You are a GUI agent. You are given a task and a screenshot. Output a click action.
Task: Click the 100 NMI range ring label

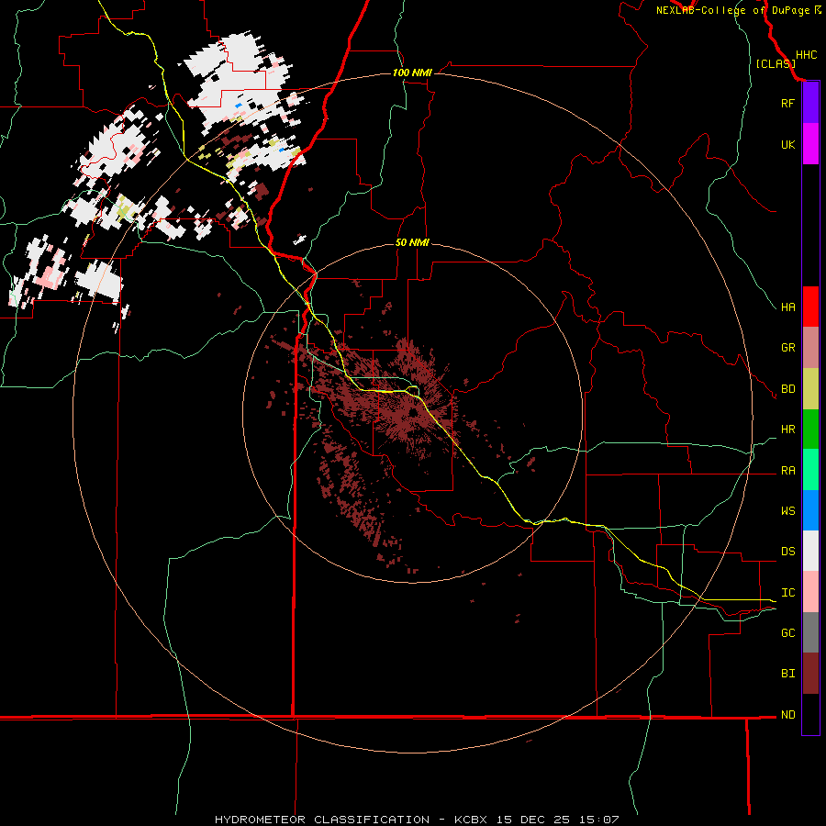point(412,73)
